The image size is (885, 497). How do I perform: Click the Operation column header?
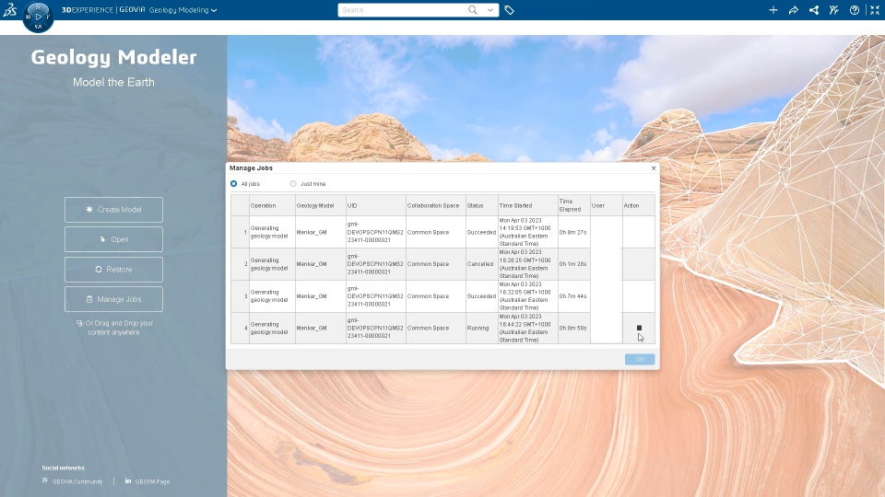[272, 205]
